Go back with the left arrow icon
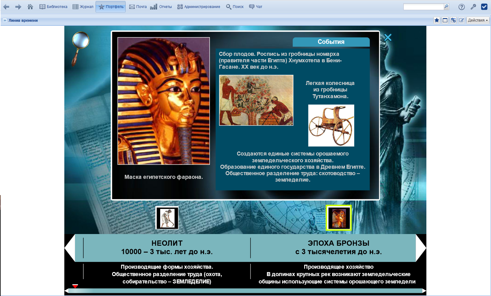The height and width of the screenshot is (296, 491). pyautogui.click(x=6, y=7)
